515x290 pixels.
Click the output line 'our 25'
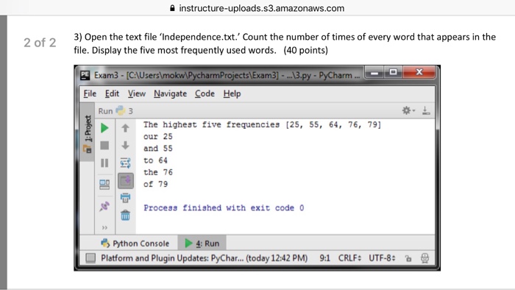[158, 137]
